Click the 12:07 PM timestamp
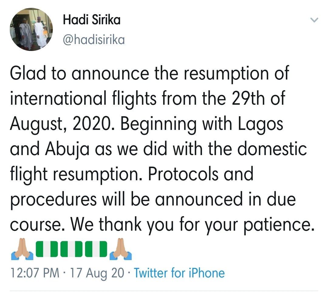328x295 pixels. (35, 273)
